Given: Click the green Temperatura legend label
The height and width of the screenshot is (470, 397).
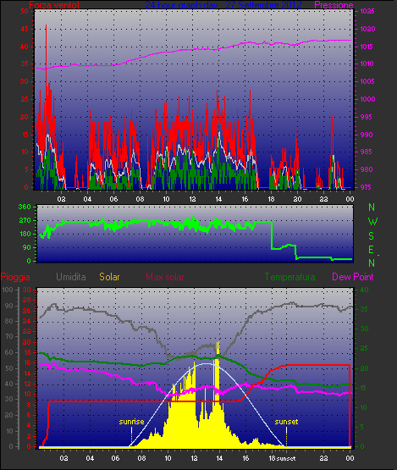Looking at the screenshot, I should click(x=289, y=277).
